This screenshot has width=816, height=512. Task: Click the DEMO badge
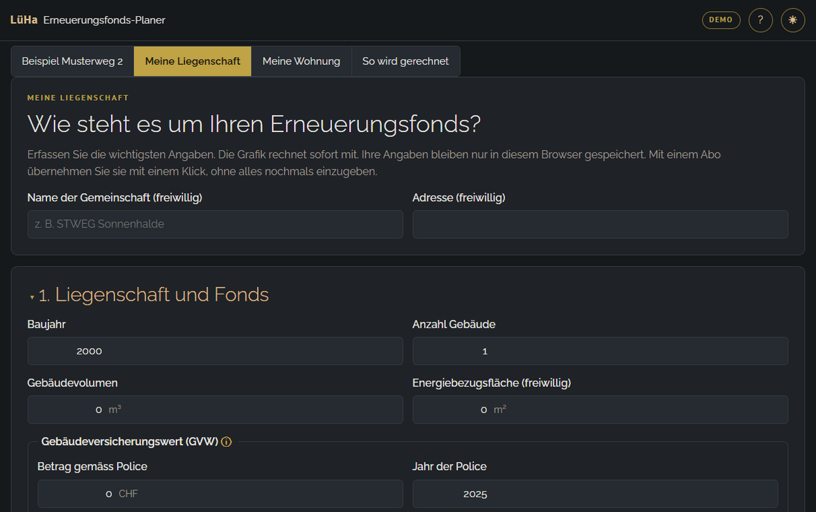tap(721, 20)
